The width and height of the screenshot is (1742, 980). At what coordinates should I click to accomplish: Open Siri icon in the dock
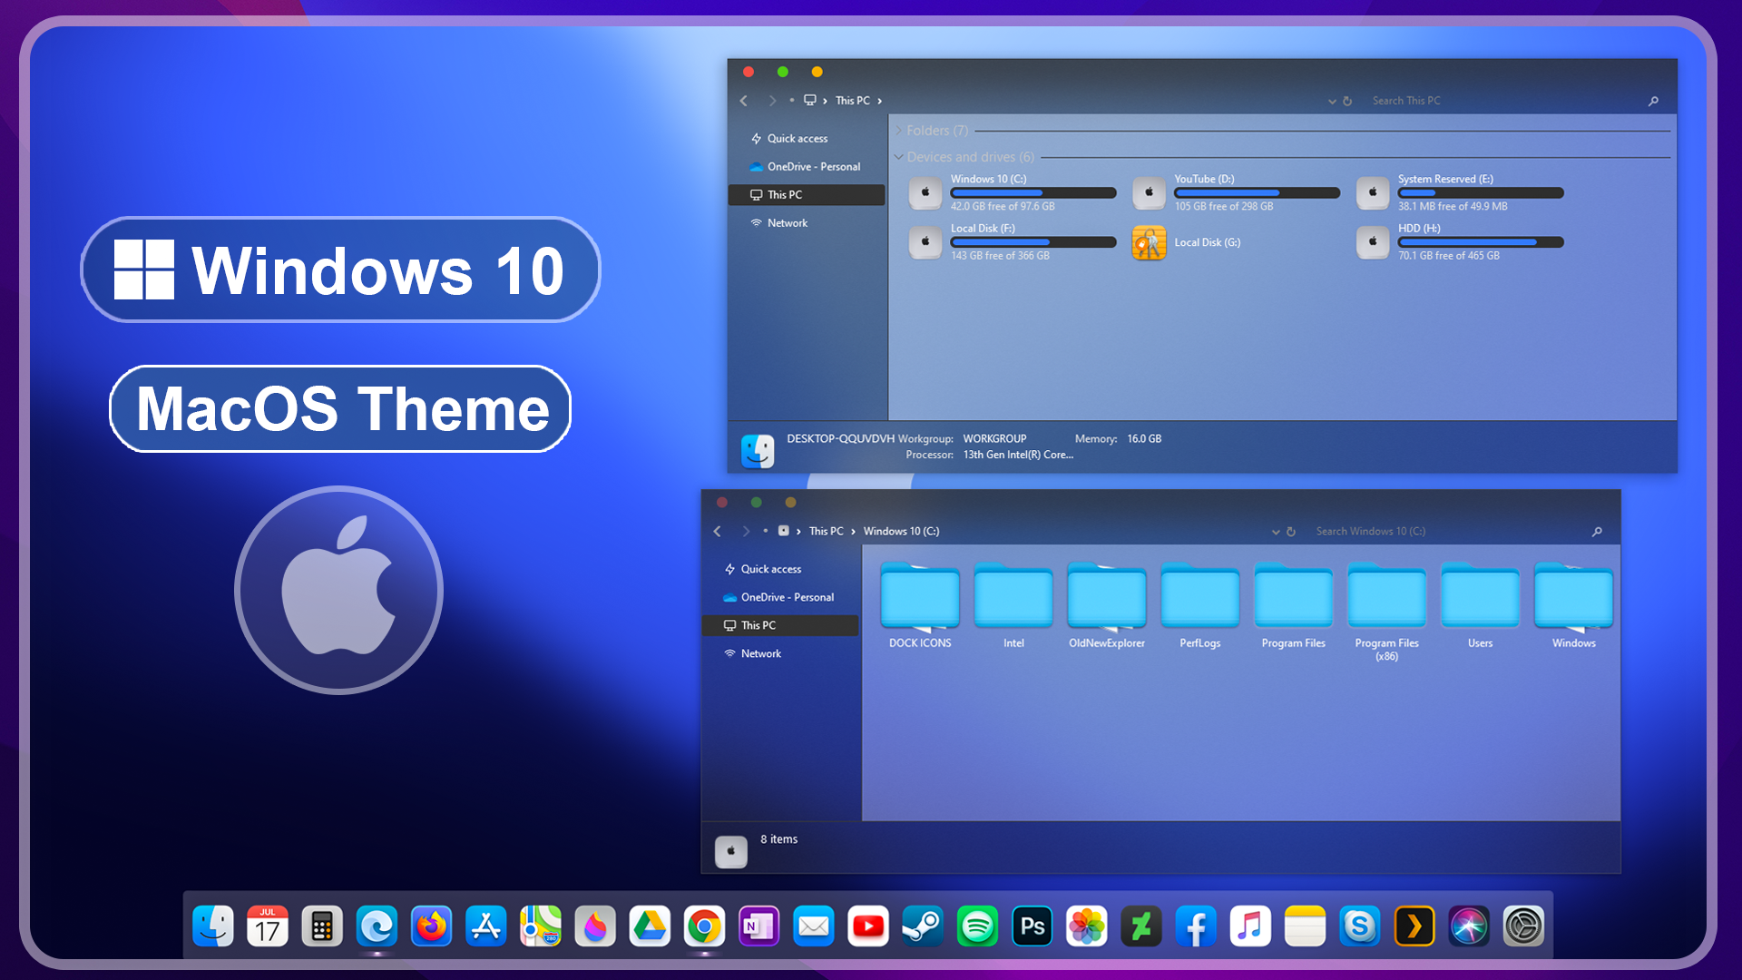(1469, 926)
